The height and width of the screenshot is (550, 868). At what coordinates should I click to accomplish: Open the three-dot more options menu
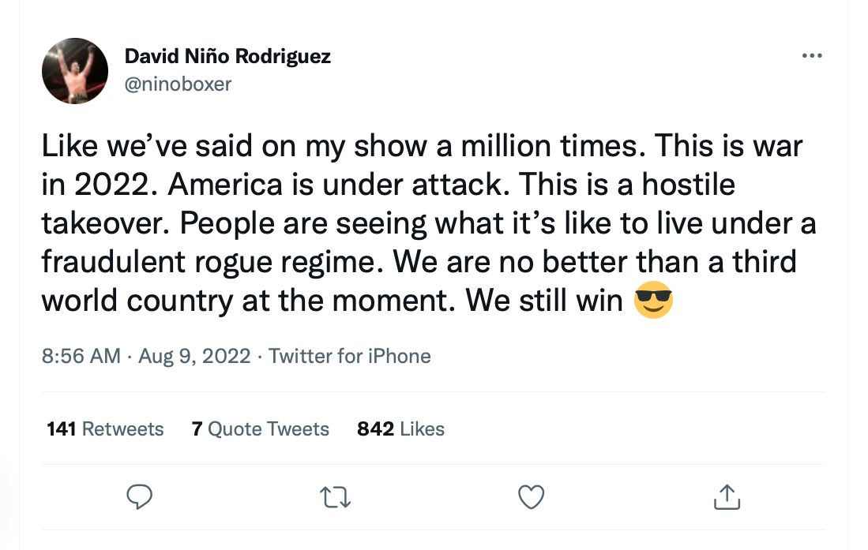[811, 56]
